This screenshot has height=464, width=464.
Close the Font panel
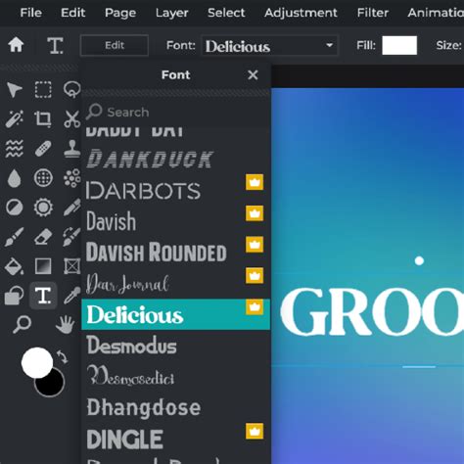[253, 75]
